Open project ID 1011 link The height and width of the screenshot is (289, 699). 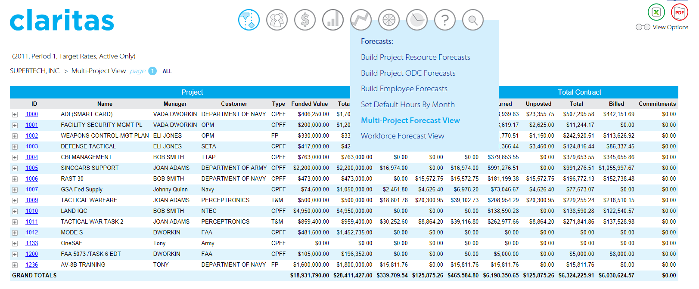pos(31,221)
